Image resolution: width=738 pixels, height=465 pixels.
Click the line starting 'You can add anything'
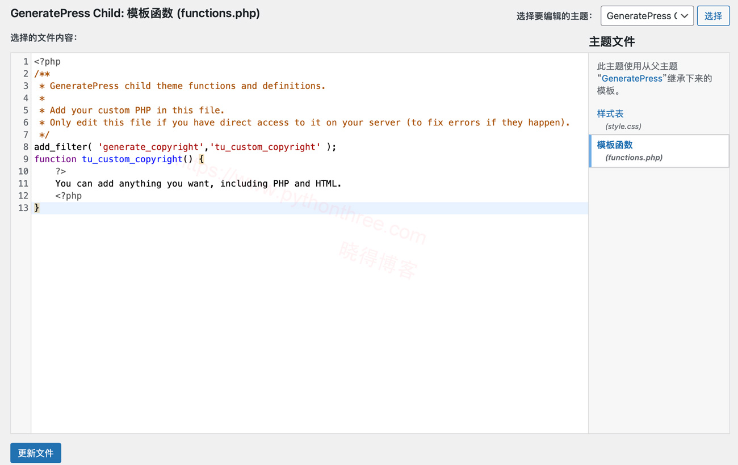[x=198, y=183]
